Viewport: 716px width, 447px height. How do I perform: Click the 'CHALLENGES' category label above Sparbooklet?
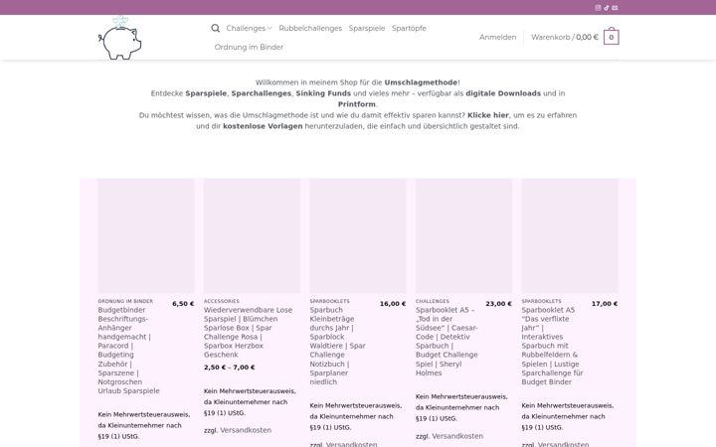pos(433,301)
